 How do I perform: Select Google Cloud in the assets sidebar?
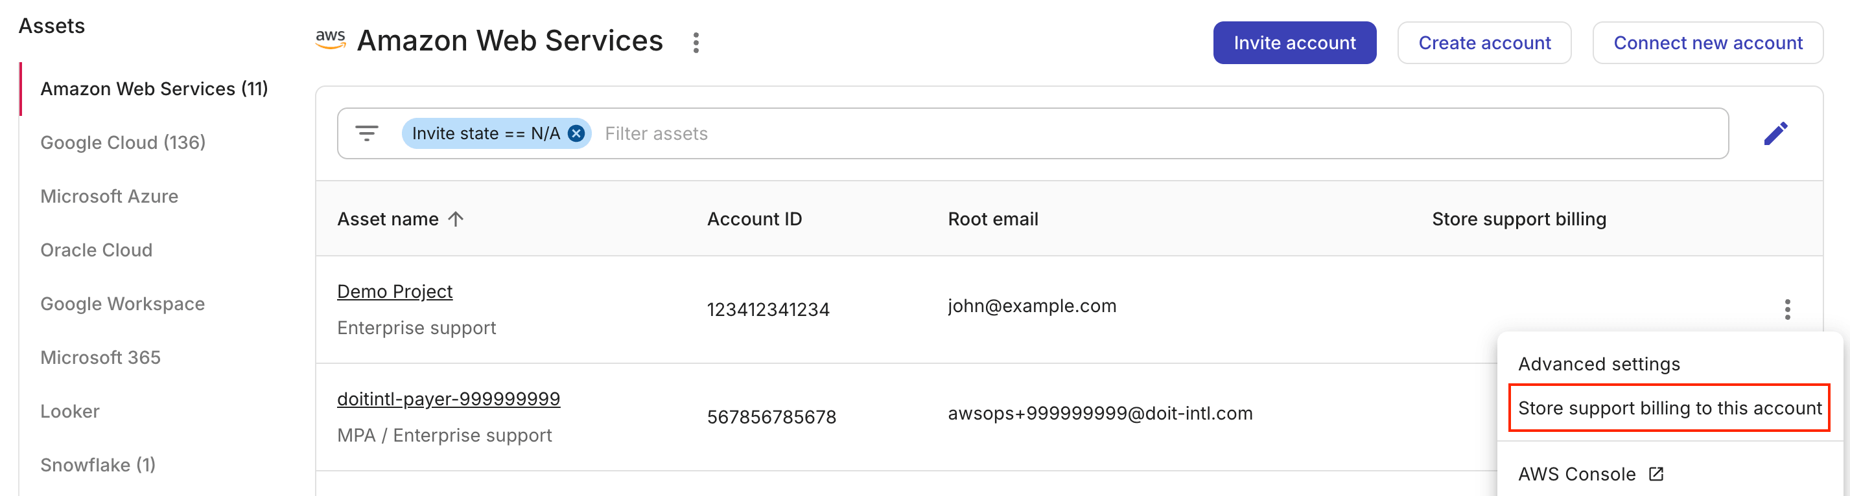(123, 142)
